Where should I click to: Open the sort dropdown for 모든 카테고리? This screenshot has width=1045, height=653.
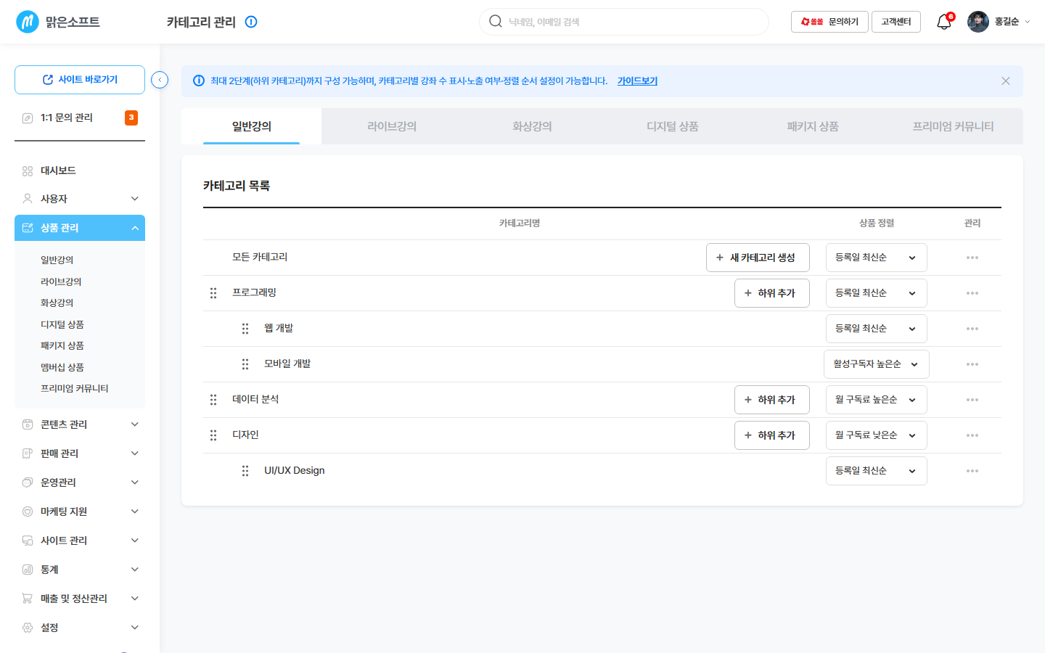877,258
